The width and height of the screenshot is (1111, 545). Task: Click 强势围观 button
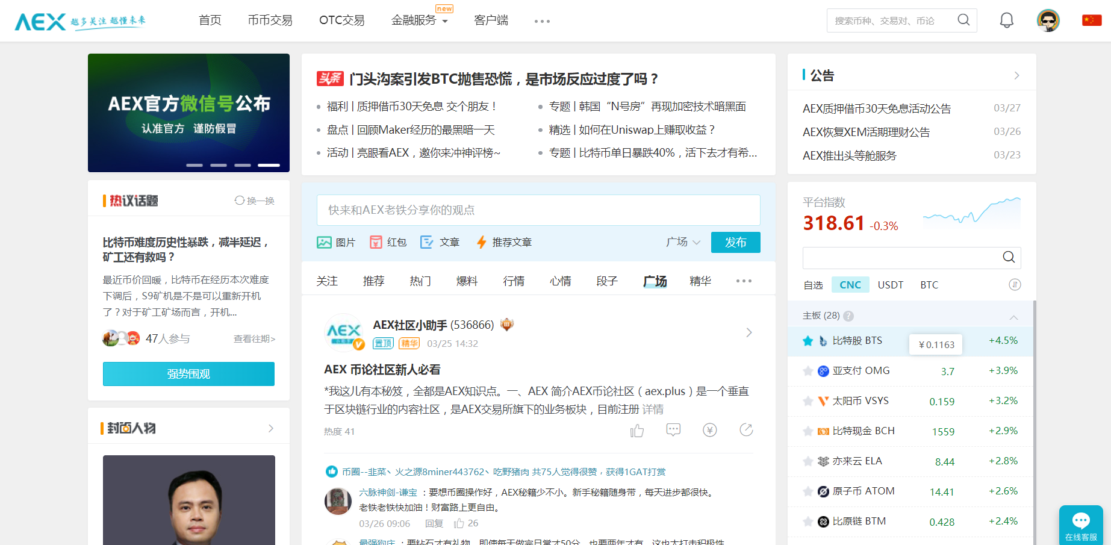[188, 374]
